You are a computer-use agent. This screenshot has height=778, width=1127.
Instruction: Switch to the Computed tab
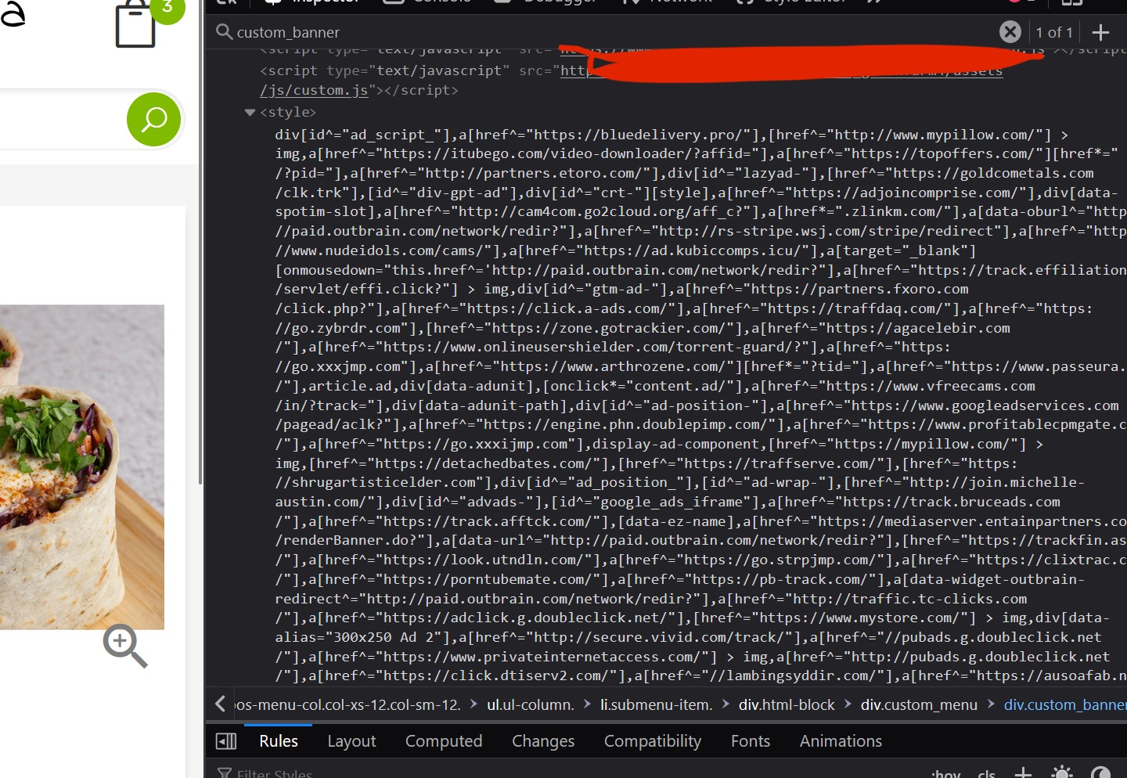coord(444,741)
